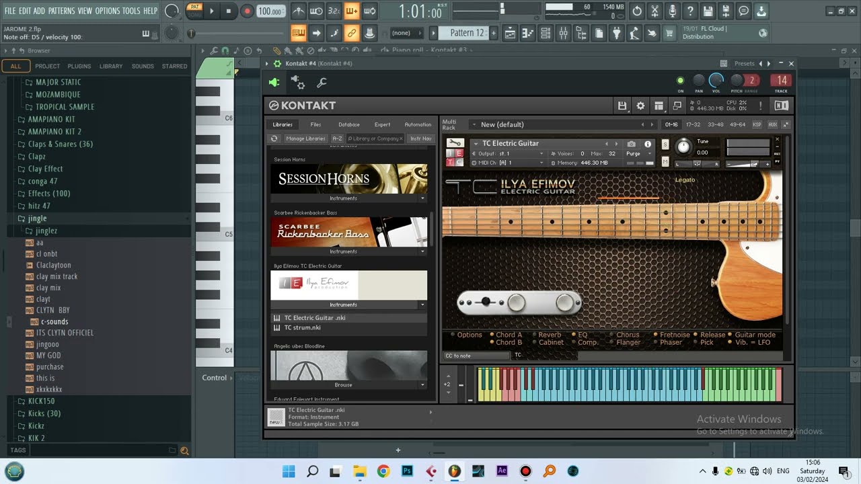Open Kontakt settings gear icon
This screenshot has width=861, height=484.
(x=640, y=106)
